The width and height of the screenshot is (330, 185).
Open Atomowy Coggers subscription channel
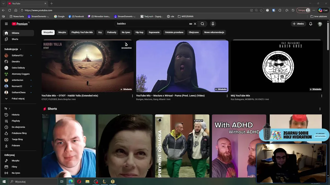click(x=18, y=74)
